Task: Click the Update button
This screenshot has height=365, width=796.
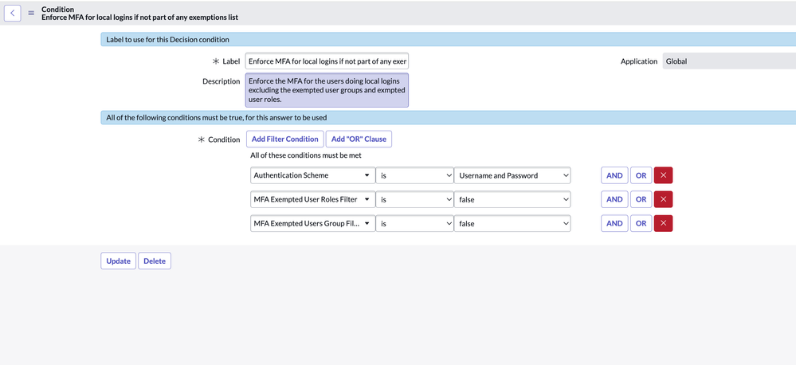Action: coord(118,261)
